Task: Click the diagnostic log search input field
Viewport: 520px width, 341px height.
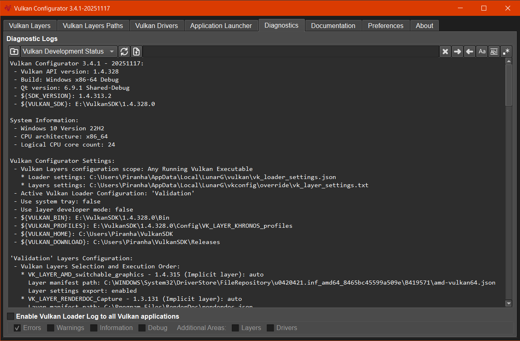Action: tap(290, 52)
